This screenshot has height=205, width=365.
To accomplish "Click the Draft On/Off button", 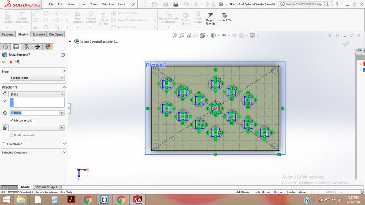I will point(5,128).
